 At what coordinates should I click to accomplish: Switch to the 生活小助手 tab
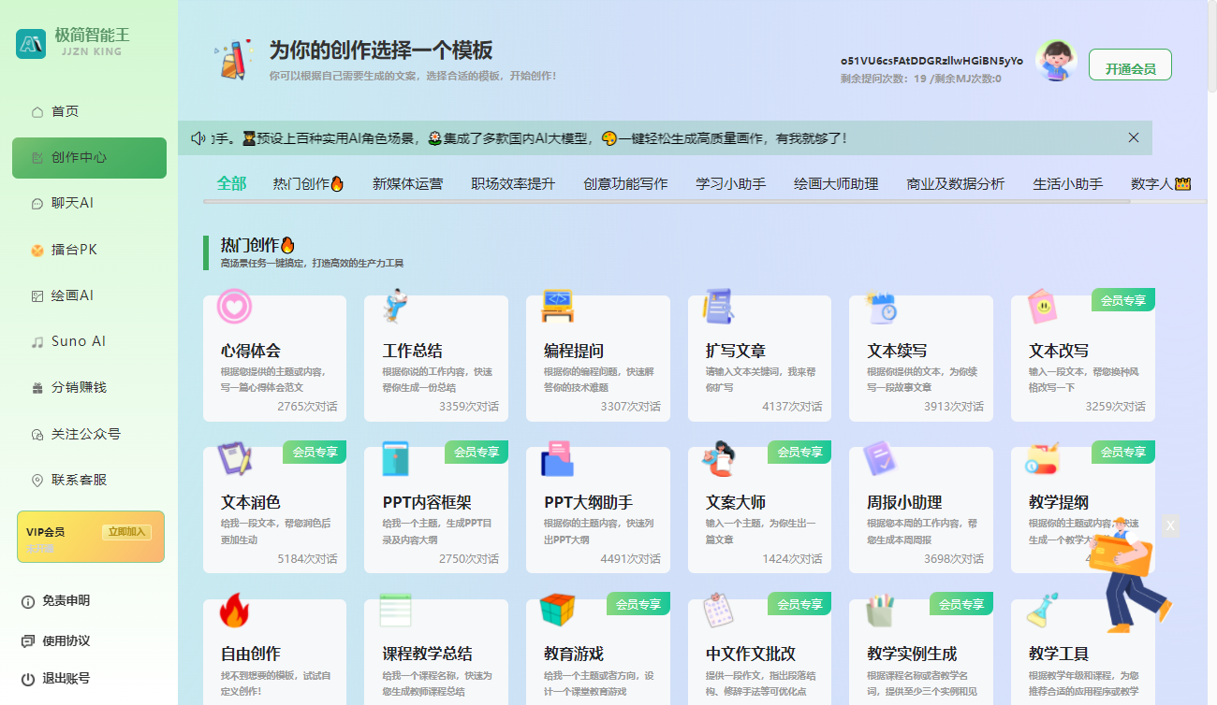click(x=1068, y=184)
